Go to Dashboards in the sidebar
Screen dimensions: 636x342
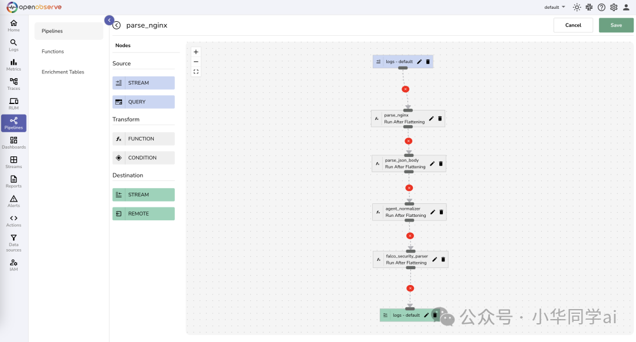(14, 142)
